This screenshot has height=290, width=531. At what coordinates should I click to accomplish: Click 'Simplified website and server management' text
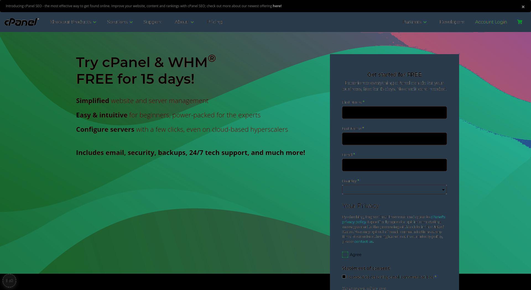(142, 101)
